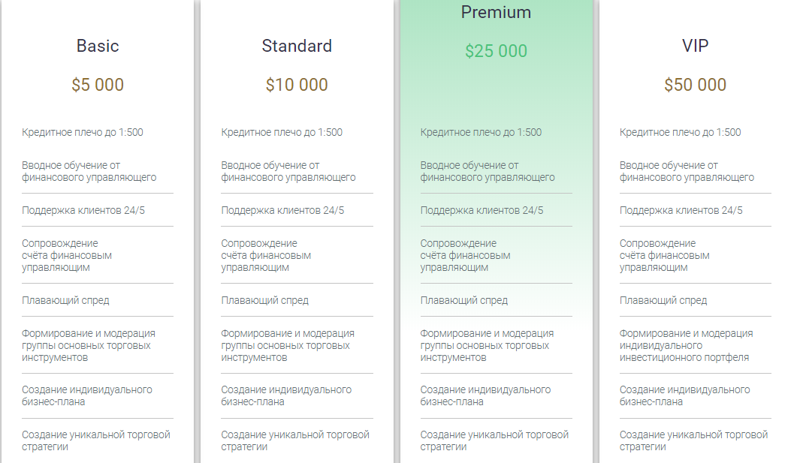
Task: Click 'Плавающий спред' in Basic column
Action: pyautogui.click(x=65, y=301)
